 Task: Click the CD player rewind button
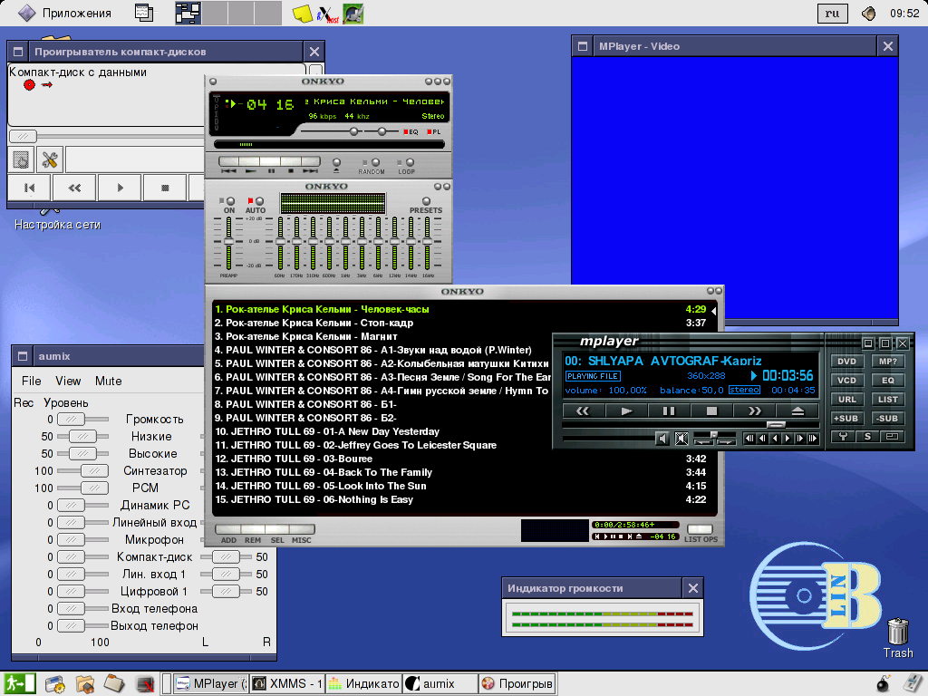pyautogui.click(x=74, y=188)
